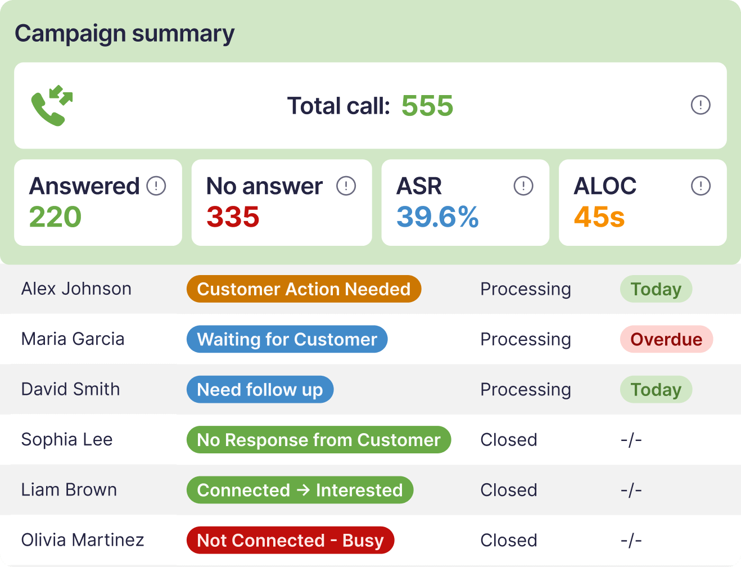Click the green checkmark-style Today icon badge
Screen dimensions: 741x567
[x=656, y=289]
